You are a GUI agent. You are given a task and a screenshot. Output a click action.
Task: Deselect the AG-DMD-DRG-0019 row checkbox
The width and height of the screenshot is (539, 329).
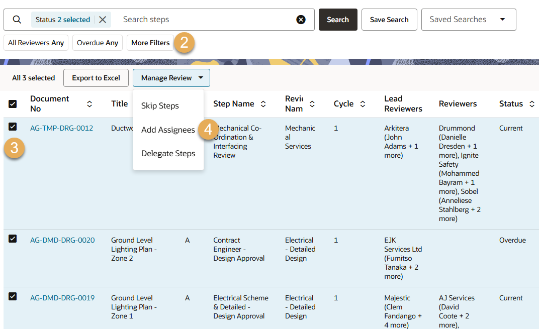pos(13,296)
